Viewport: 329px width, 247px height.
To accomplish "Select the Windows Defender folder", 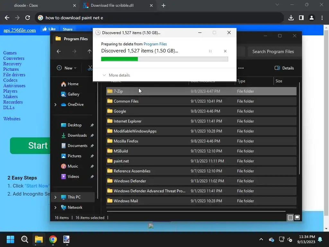I will (x=201, y=181).
